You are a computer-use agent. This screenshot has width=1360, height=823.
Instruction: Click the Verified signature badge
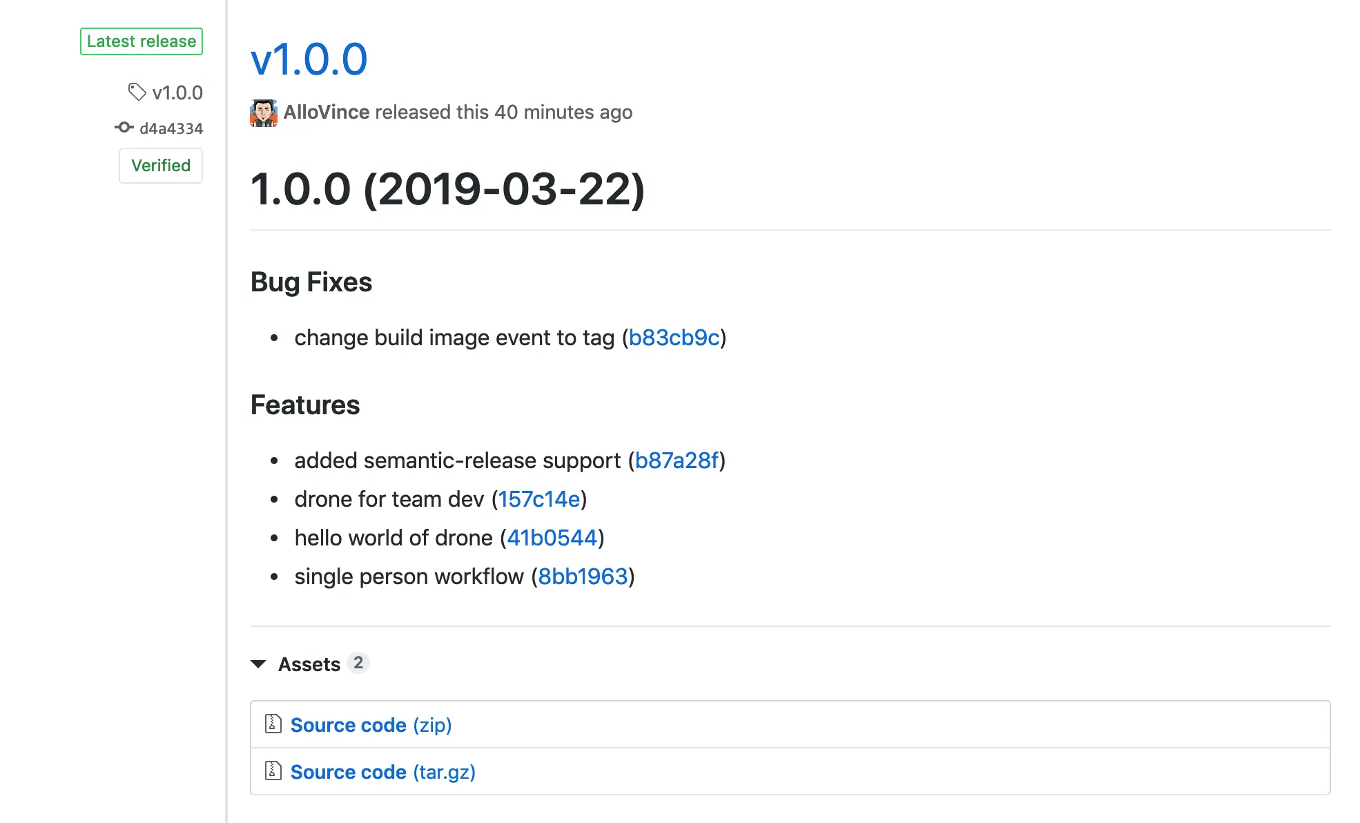(161, 166)
